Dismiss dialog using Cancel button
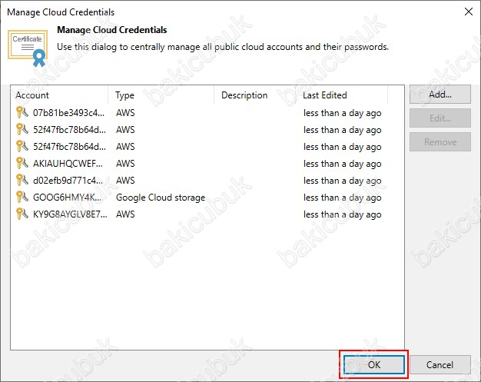481x382 pixels. click(440, 364)
